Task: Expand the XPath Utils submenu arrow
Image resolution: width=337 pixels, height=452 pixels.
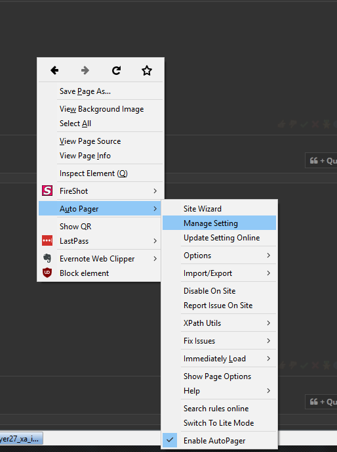Action: click(x=269, y=323)
